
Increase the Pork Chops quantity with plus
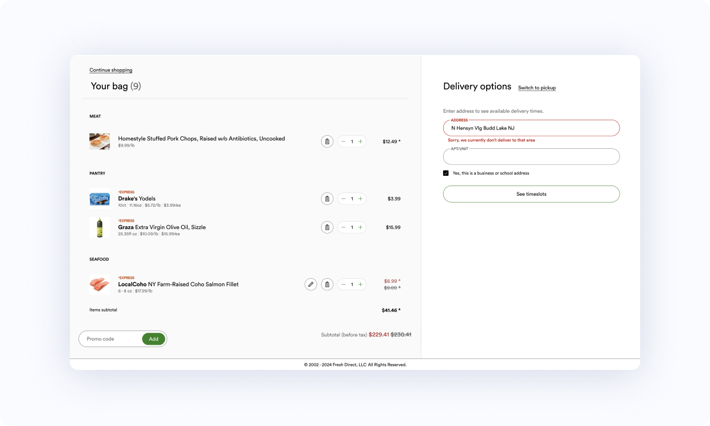click(360, 141)
